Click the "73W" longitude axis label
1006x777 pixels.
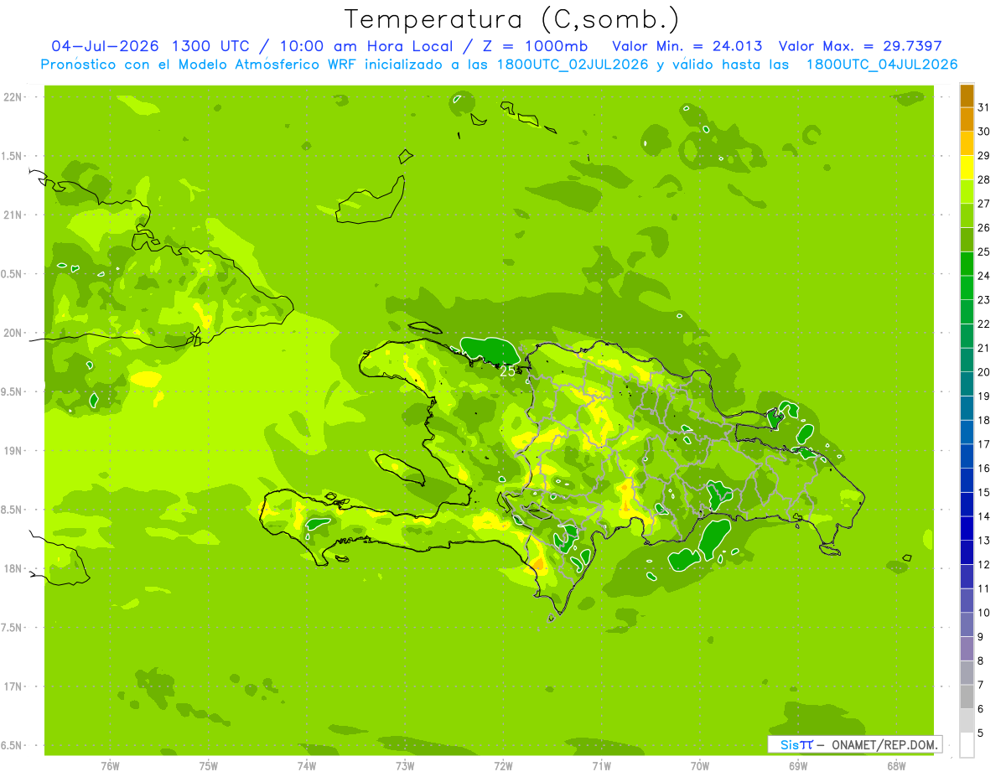pos(405,764)
